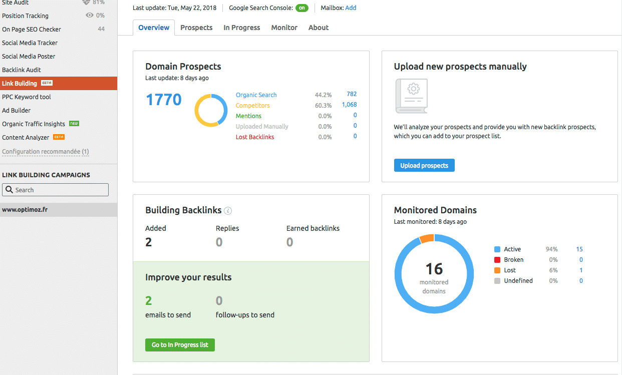
Task: Click Go to In Progress list button
Action: [x=180, y=344]
